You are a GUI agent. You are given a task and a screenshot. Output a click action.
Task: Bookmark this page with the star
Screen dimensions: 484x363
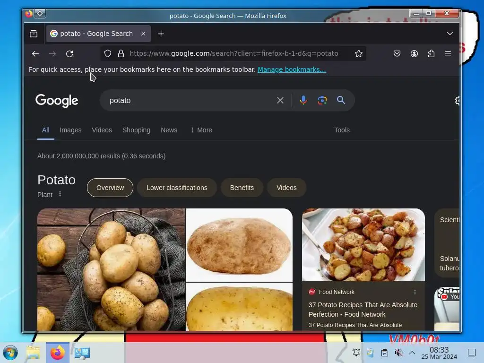(358, 54)
